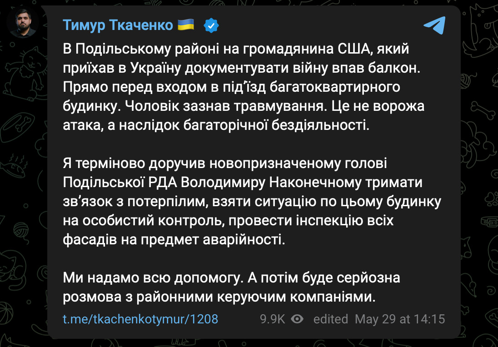The width and height of the screenshot is (498, 347).
Task: Click the word 'США' in the first line
Action: click(354, 49)
